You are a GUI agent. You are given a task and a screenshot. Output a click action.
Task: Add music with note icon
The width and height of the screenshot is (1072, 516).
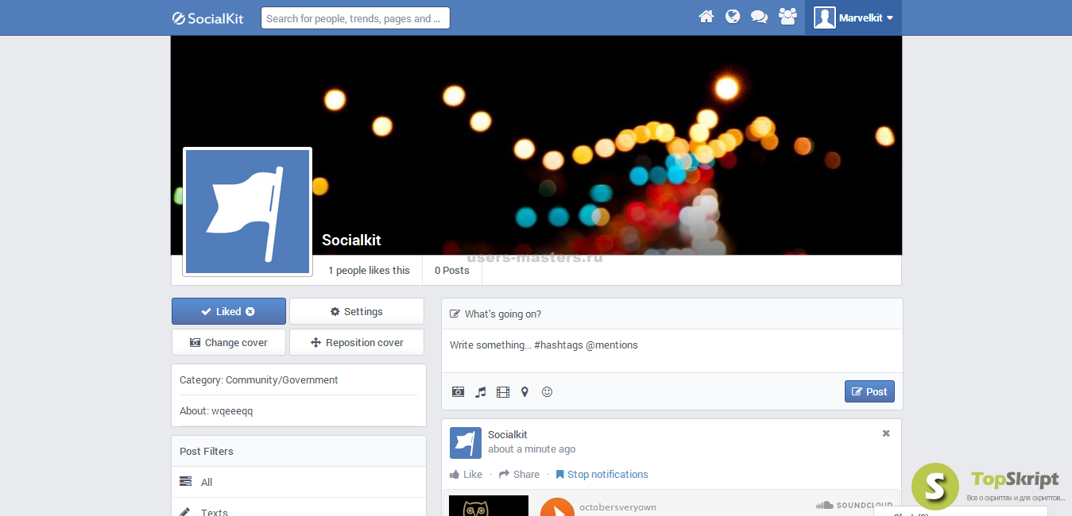(x=480, y=392)
